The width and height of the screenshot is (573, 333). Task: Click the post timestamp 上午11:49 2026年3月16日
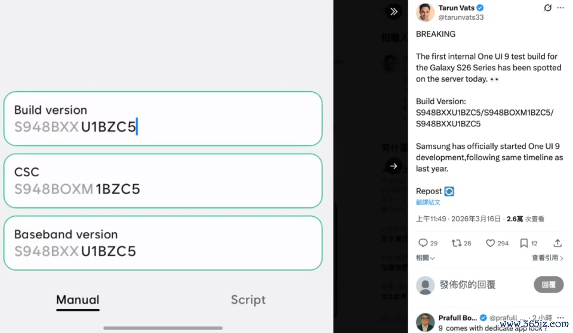[458, 219]
